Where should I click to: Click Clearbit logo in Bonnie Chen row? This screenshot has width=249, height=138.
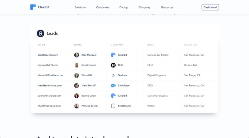[x=113, y=96]
